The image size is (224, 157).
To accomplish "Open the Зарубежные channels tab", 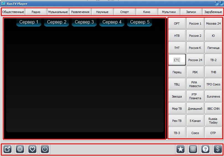I will [x=213, y=12].
